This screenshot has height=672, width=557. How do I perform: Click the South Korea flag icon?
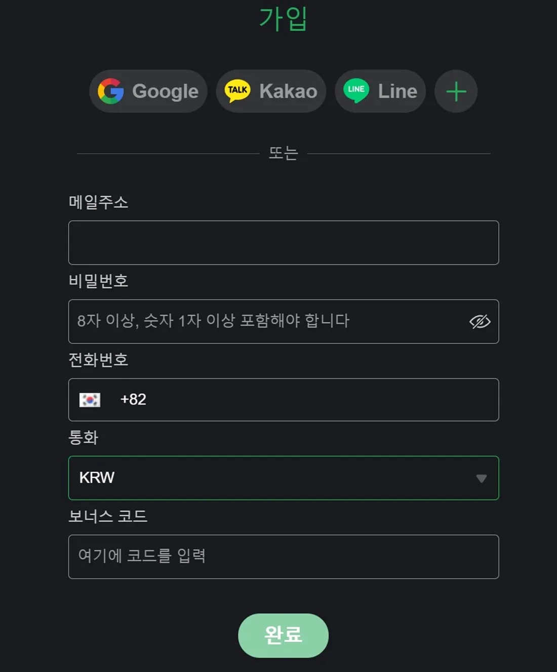point(90,400)
